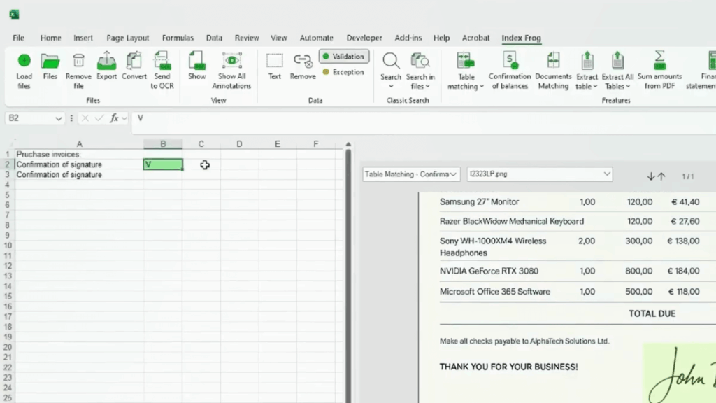
Task: Select column D header
Action: (x=239, y=144)
